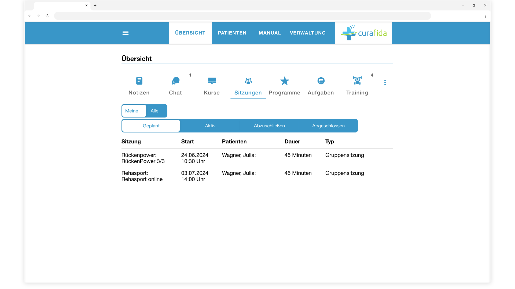Click the Programme label
The height and width of the screenshot is (289, 515).
pos(284,93)
